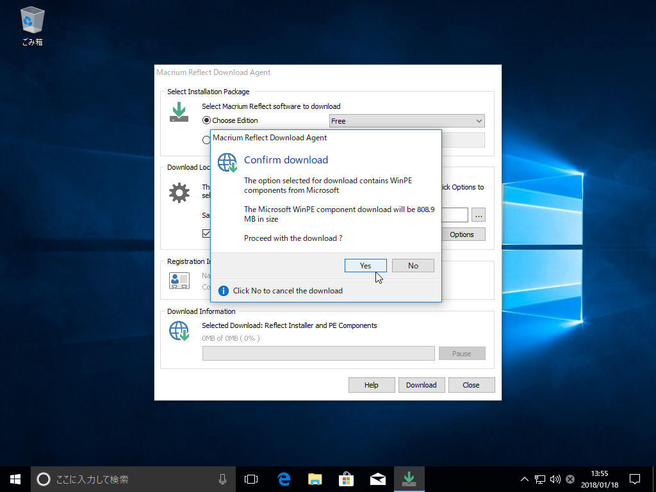Click 'Select Macrium Reflect software to download' label

pos(271,106)
